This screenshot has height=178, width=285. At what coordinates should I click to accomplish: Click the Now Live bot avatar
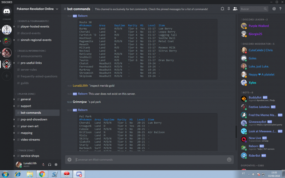(x=244, y=139)
